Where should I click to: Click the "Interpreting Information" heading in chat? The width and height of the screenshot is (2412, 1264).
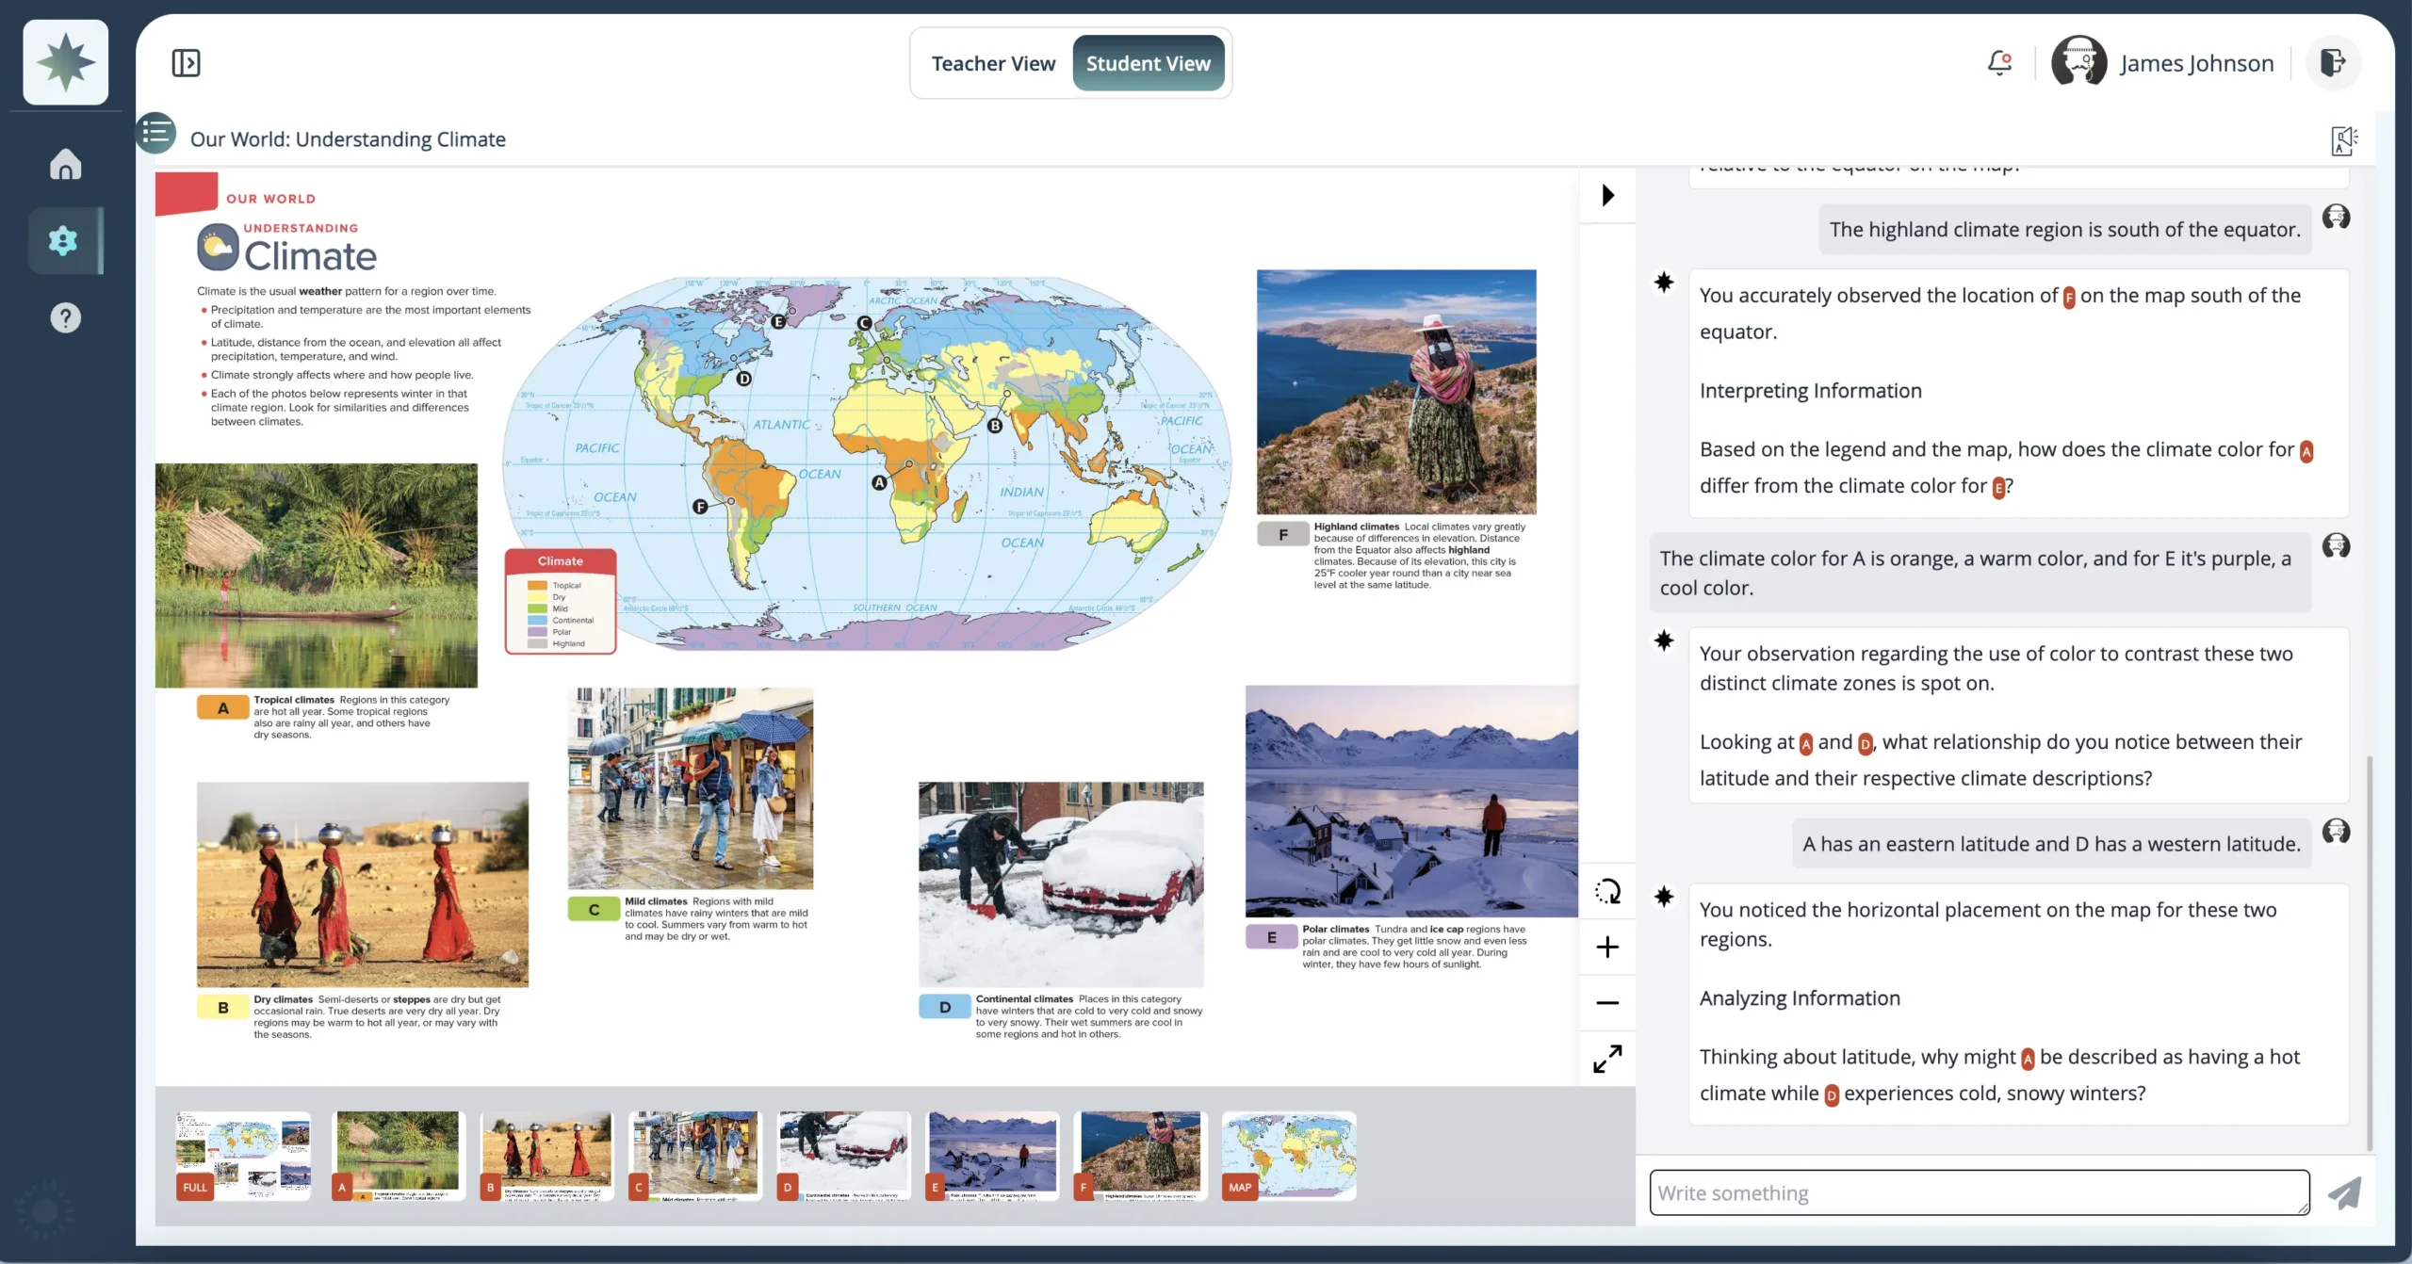pos(1810,391)
